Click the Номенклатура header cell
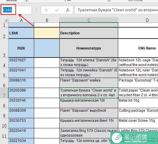 [x=89, y=48]
